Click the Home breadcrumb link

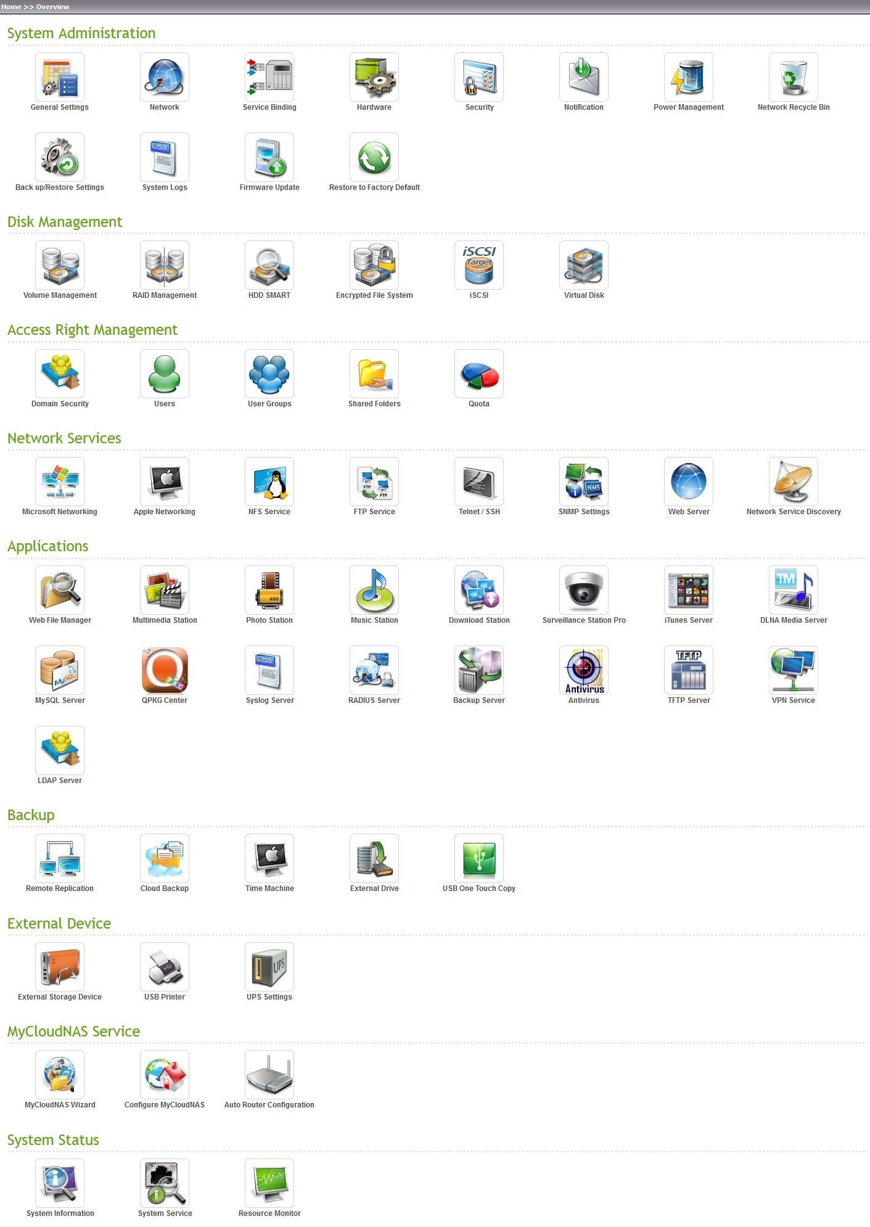pos(11,7)
